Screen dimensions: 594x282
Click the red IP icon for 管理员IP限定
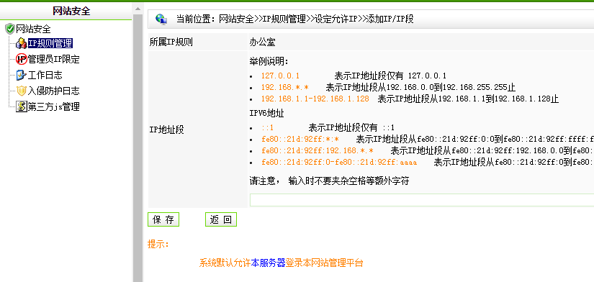(21, 60)
